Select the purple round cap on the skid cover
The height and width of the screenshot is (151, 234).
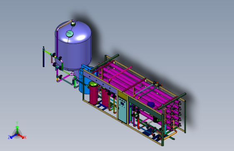[x=151, y=105]
